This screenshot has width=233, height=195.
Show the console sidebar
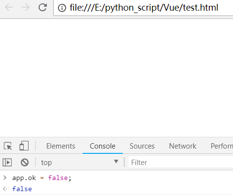point(7,163)
